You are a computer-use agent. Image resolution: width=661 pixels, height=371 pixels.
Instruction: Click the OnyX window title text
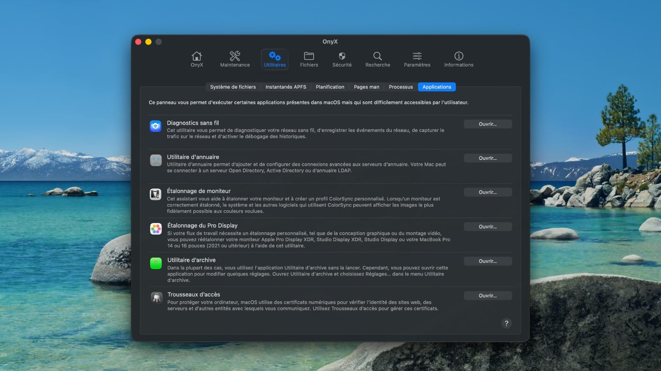pos(330,42)
